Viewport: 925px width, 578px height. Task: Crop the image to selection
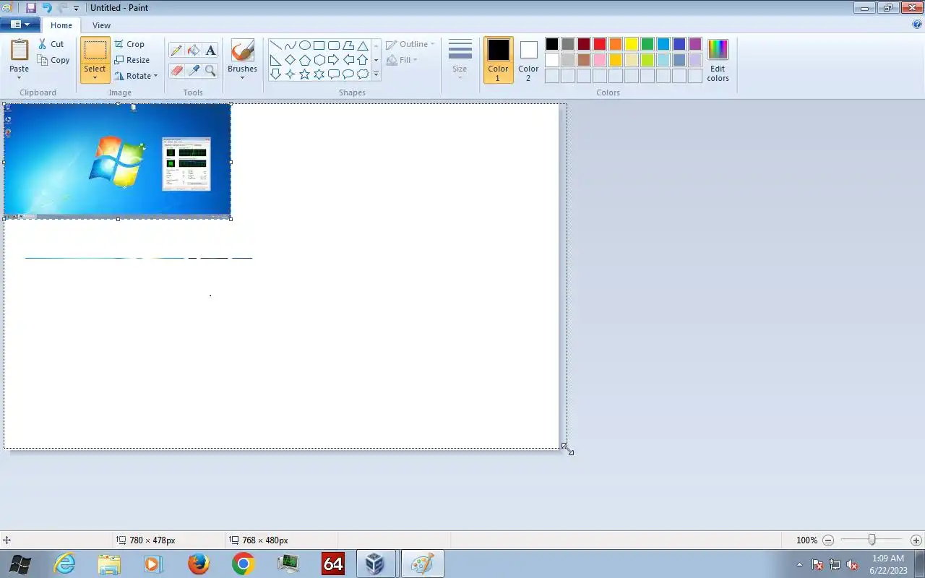(x=129, y=44)
